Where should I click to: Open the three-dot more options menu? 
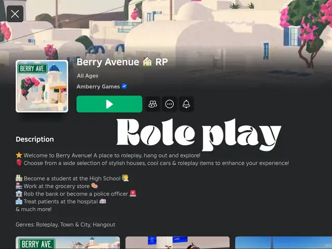(x=170, y=104)
